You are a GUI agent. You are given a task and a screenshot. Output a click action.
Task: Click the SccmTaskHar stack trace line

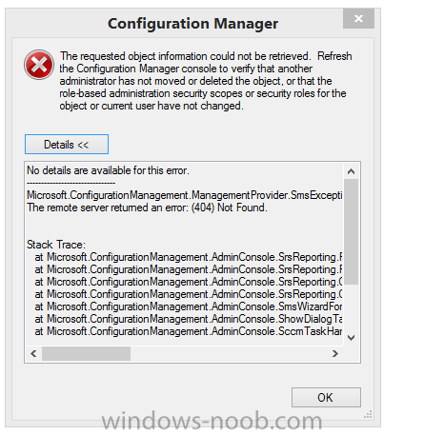189,331
